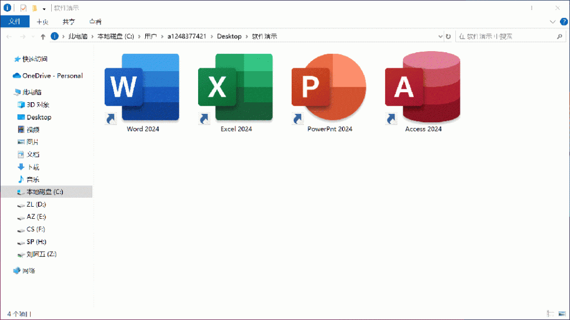The width and height of the screenshot is (570, 320).
Task: Click the Users breadcrumb segment
Action: [150, 36]
